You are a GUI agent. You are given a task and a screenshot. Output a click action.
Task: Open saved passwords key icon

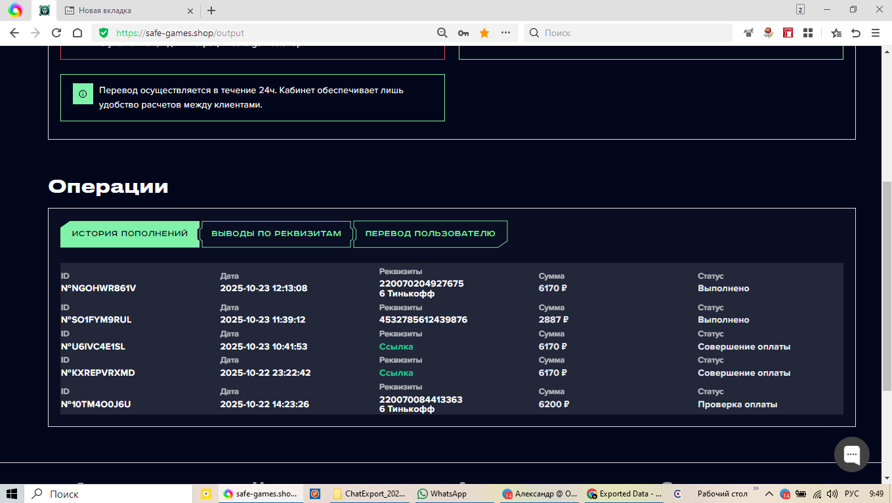463,33
